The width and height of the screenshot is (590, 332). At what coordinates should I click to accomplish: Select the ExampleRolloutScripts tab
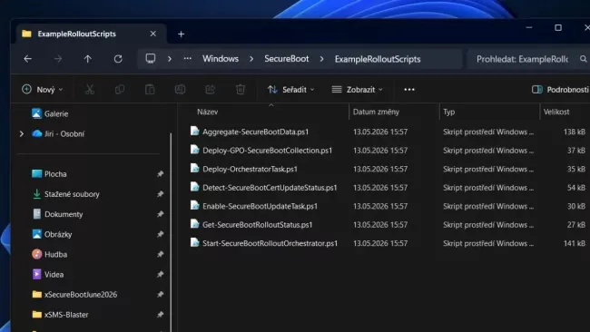(x=77, y=34)
